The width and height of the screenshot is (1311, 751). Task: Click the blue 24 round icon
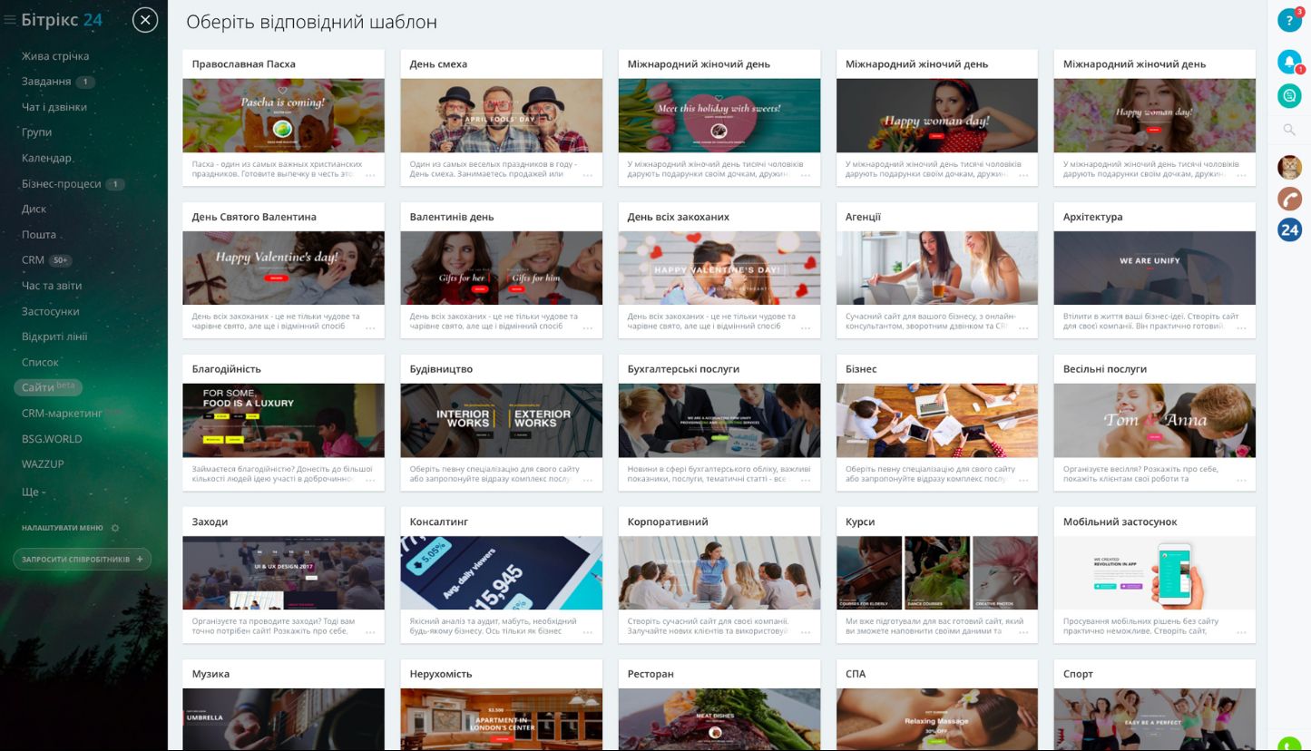pyautogui.click(x=1289, y=230)
